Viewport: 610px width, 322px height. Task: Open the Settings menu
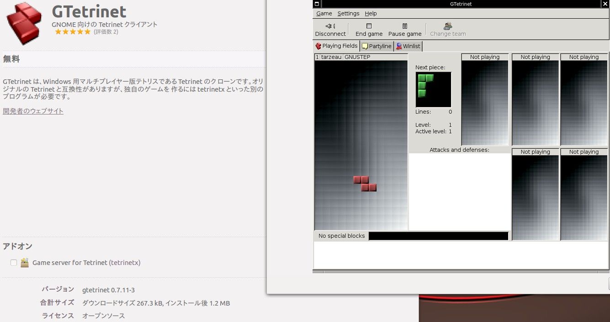click(x=348, y=14)
